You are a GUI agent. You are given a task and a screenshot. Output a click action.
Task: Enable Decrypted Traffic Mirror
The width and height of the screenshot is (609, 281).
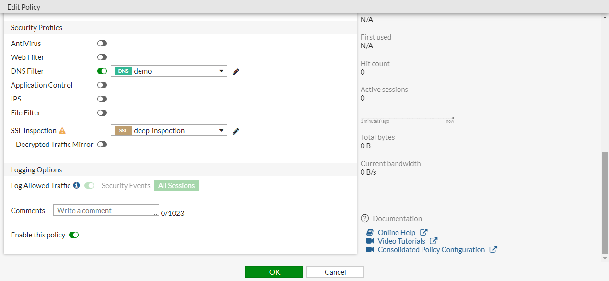(x=102, y=144)
